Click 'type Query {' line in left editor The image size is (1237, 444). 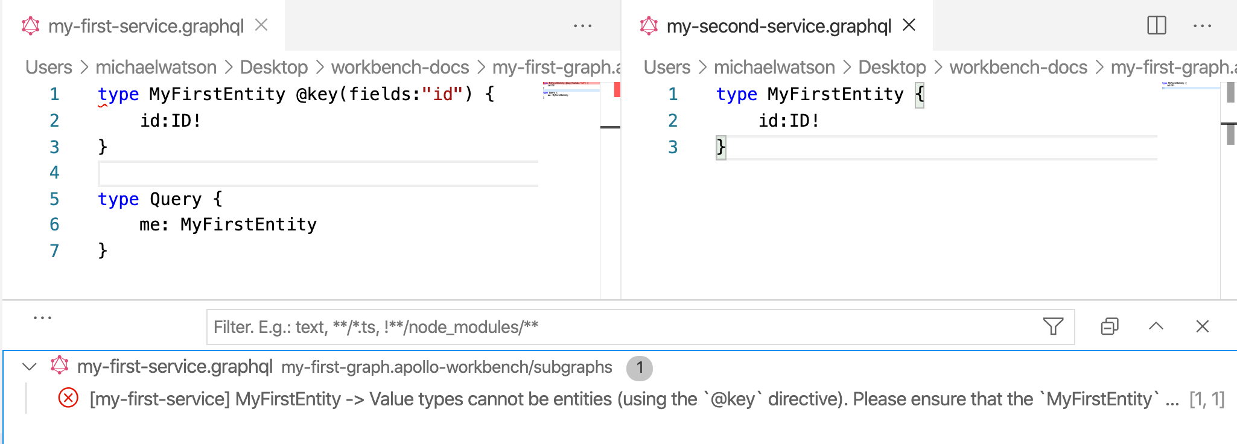(161, 199)
